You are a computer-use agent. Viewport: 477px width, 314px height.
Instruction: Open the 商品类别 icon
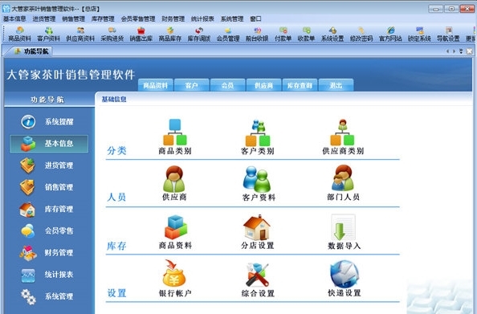point(175,137)
